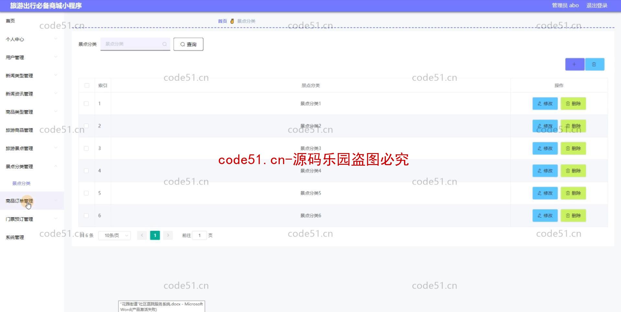621x312 pixels.
Task: Expand 新闻类型管理 sidebar menu
Action: [32, 75]
